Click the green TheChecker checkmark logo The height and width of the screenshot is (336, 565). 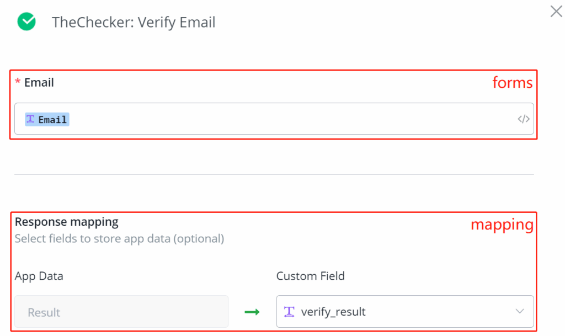coord(26,22)
